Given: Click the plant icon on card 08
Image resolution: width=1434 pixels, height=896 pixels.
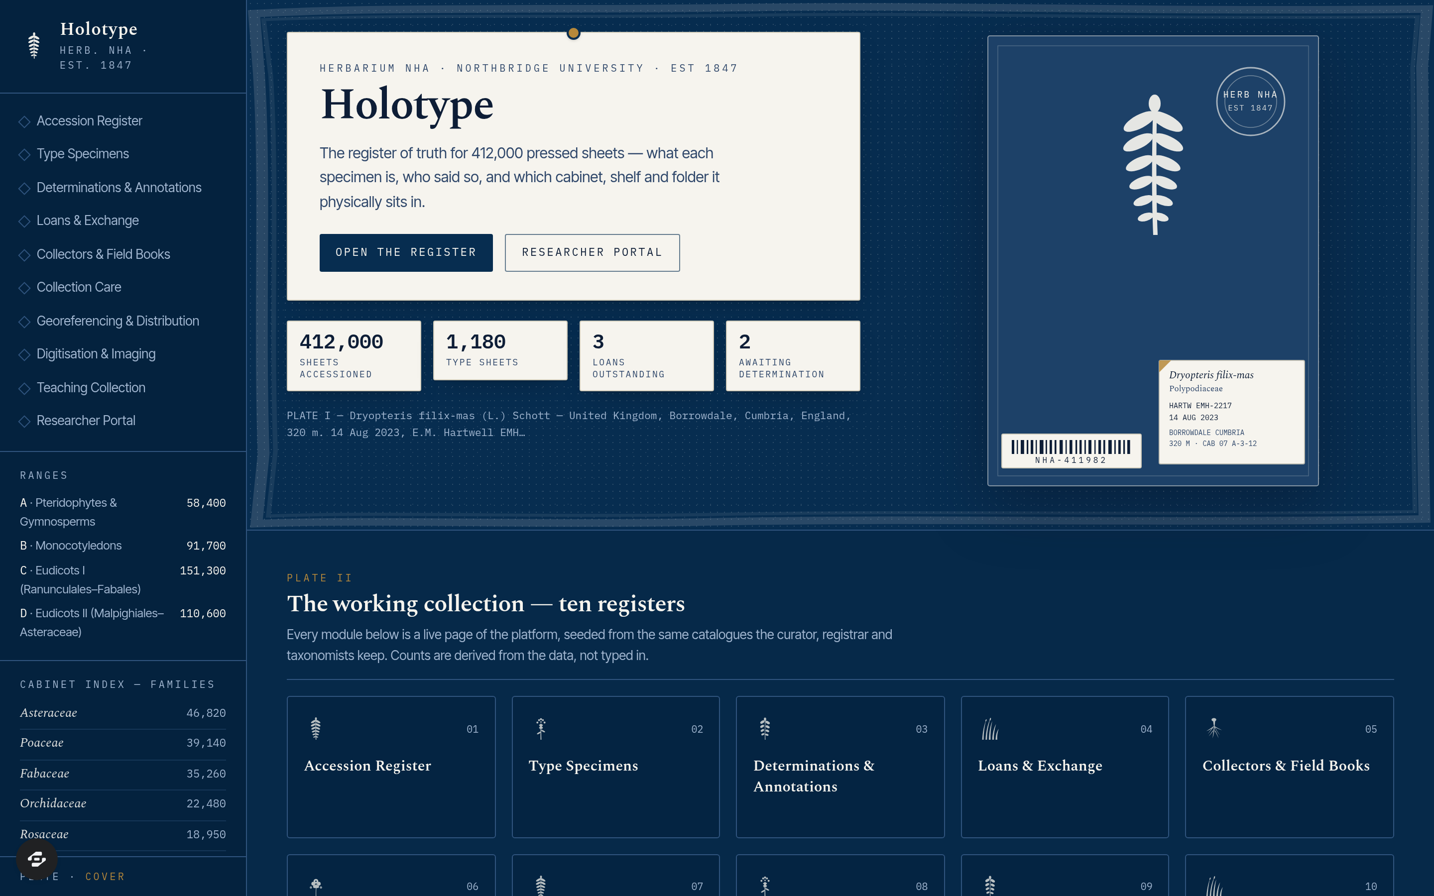Looking at the screenshot, I should (765, 886).
